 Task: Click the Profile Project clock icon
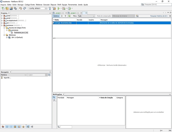coord(69,8)
